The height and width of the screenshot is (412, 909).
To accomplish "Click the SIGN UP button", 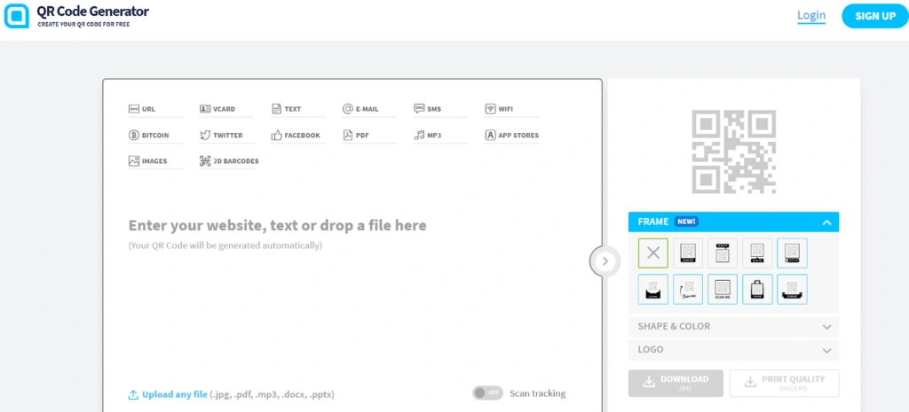I will [x=874, y=15].
